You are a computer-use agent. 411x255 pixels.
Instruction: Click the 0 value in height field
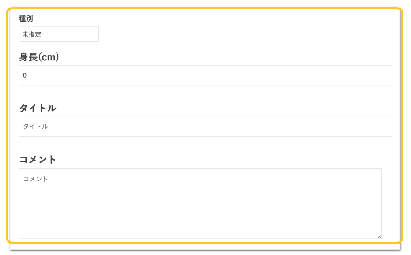(25, 75)
